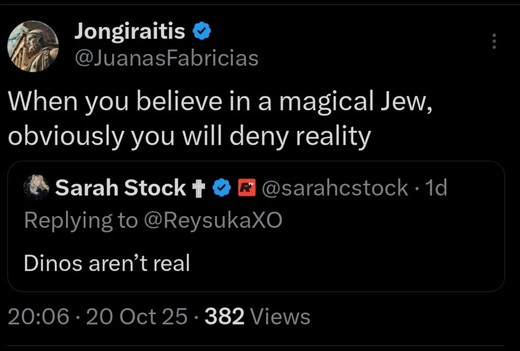
Task: Open the three-dot more options menu
Action: click(x=493, y=42)
